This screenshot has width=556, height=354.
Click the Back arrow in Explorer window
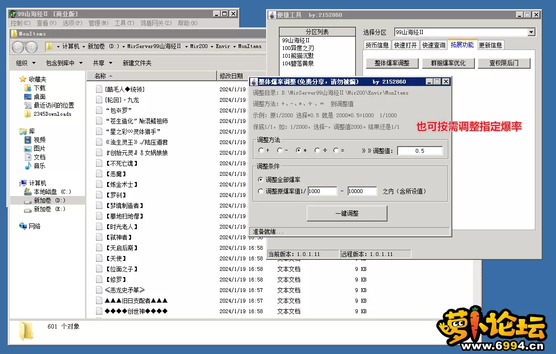click(x=18, y=47)
